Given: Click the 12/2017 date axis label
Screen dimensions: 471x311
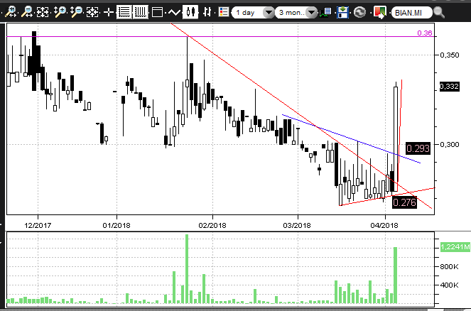Looking at the screenshot, I should [x=38, y=225].
